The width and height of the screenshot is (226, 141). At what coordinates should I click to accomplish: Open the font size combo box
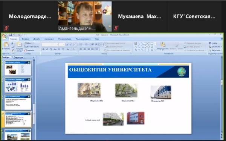click(62, 44)
